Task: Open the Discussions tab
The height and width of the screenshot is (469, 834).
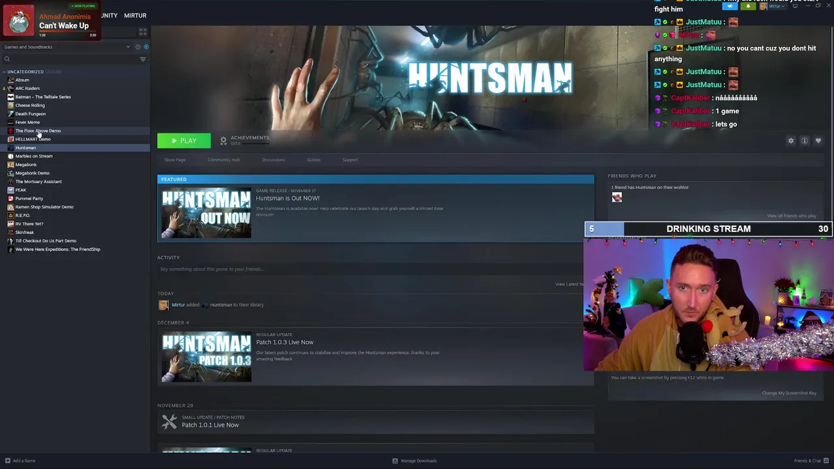Action: [273, 160]
